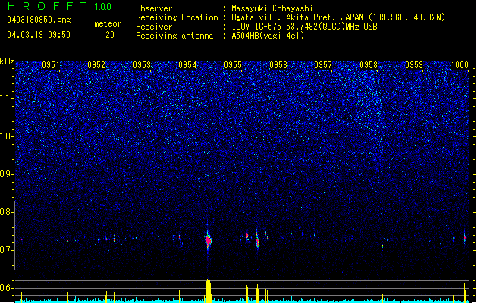The width and height of the screenshot is (477, 303).
Task: Click the large pink meteor echo after 0954
Action: 208,240
